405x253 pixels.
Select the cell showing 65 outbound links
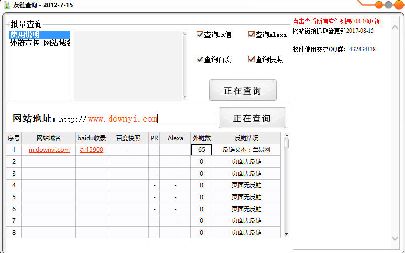(x=201, y=150)
